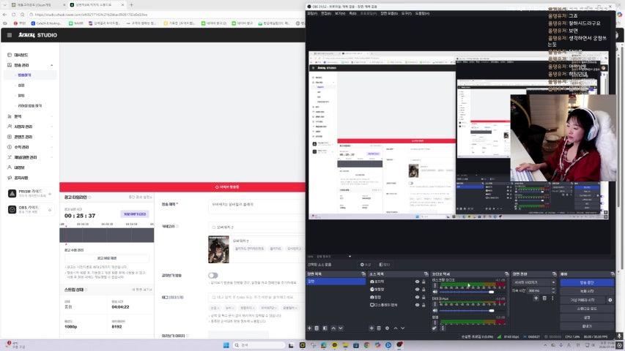Adjust transition duration spinner arrows
Image resolution: width=625 pixels, height=351 pixels.
click(x=553, y=290)
